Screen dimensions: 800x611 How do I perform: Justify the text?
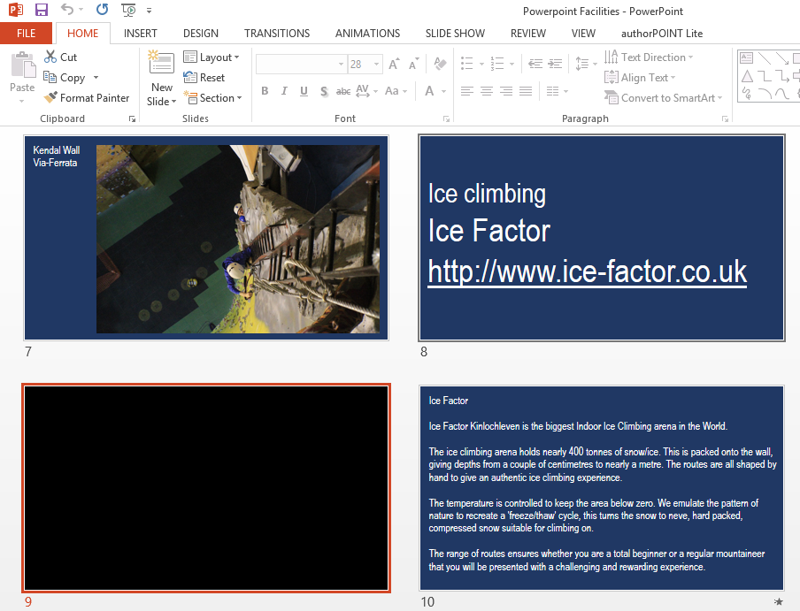point(526,91)
